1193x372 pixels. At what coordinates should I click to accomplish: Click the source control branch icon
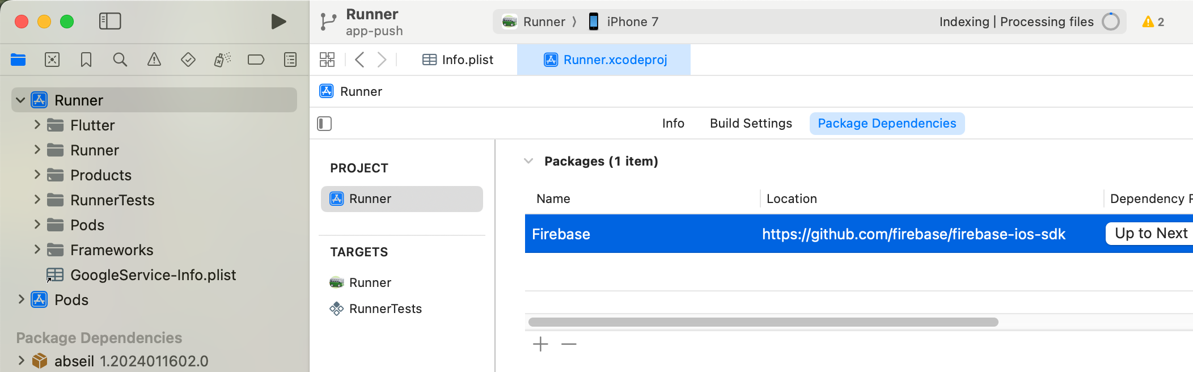tap(328, 22)
